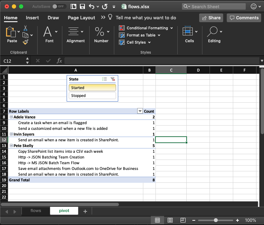
Task: Toggle multi-select in State slicer
Action: coord(104,79)
